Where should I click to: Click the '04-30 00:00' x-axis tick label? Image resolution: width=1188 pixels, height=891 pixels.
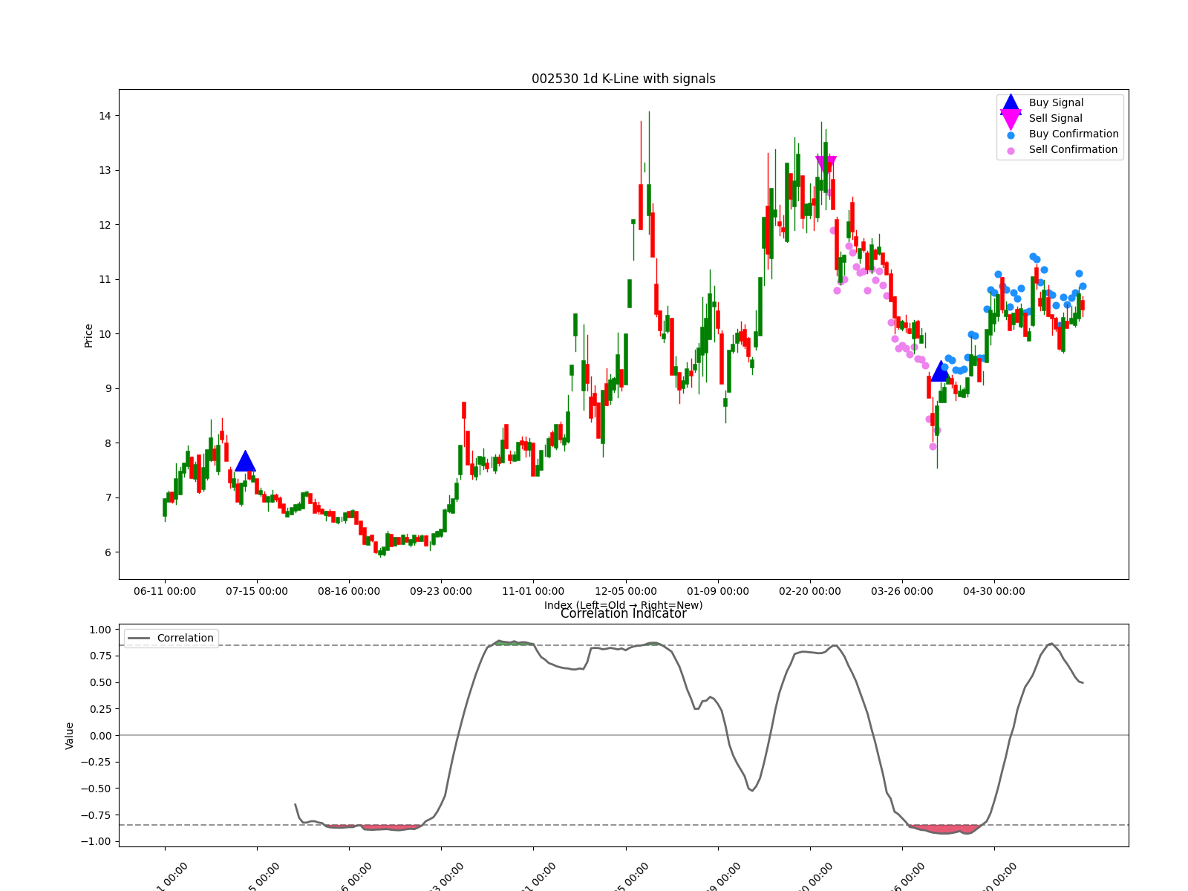tap(994, 591)
